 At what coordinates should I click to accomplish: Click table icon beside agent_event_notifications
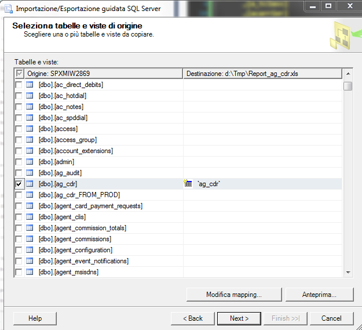[x=30, y=261]
